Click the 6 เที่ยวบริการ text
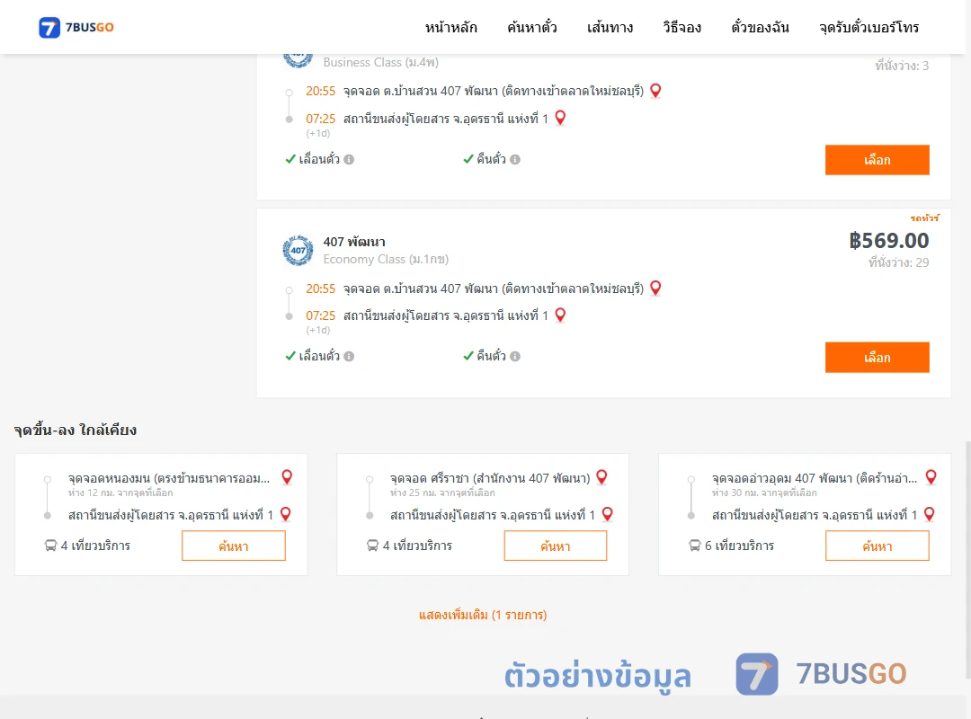Viewport: 971px width, 719px height. click(x=739, y=546)
